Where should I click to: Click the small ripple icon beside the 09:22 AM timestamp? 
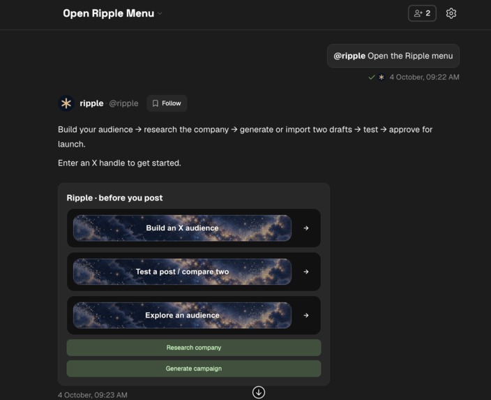(382, 77)
